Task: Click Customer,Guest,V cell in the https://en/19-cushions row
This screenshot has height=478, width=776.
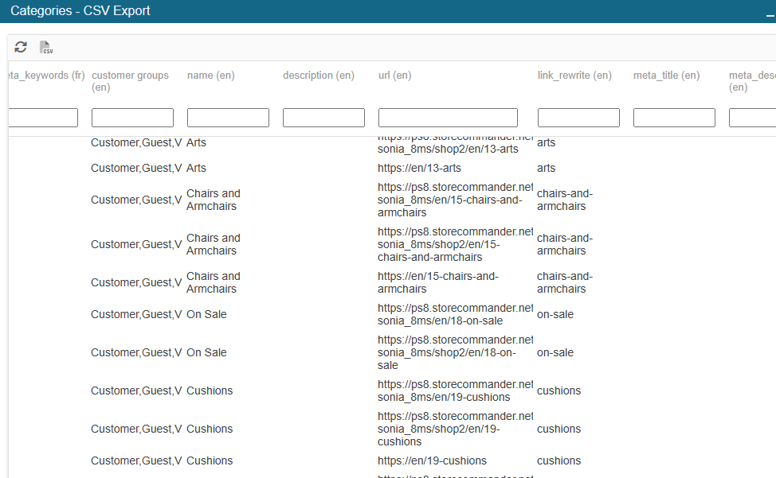Action: [136, 461]
